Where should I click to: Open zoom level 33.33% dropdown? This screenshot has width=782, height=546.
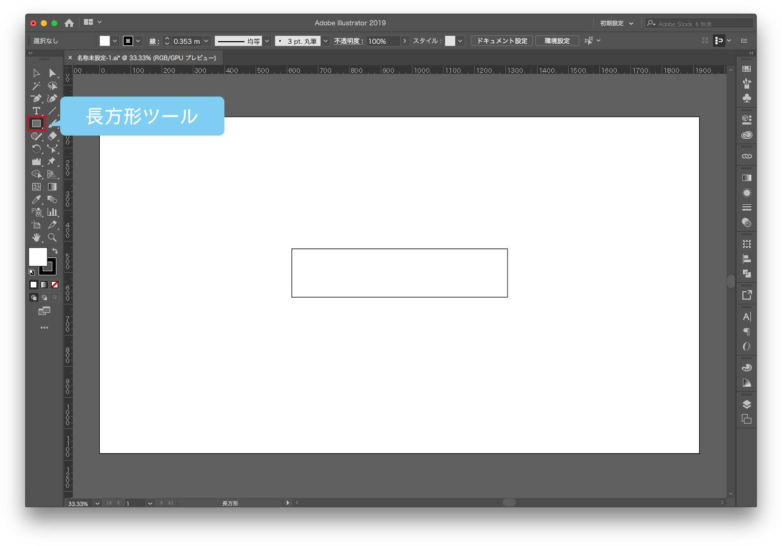point(97,503)
